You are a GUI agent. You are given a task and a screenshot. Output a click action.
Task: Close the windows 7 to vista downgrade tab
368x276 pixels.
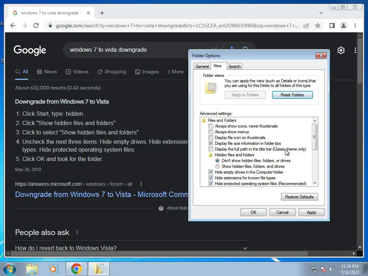coord(88,13)
